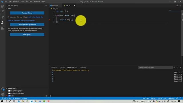
Task: Select the Run and Debug activity icon
Action: pos(3,23)
